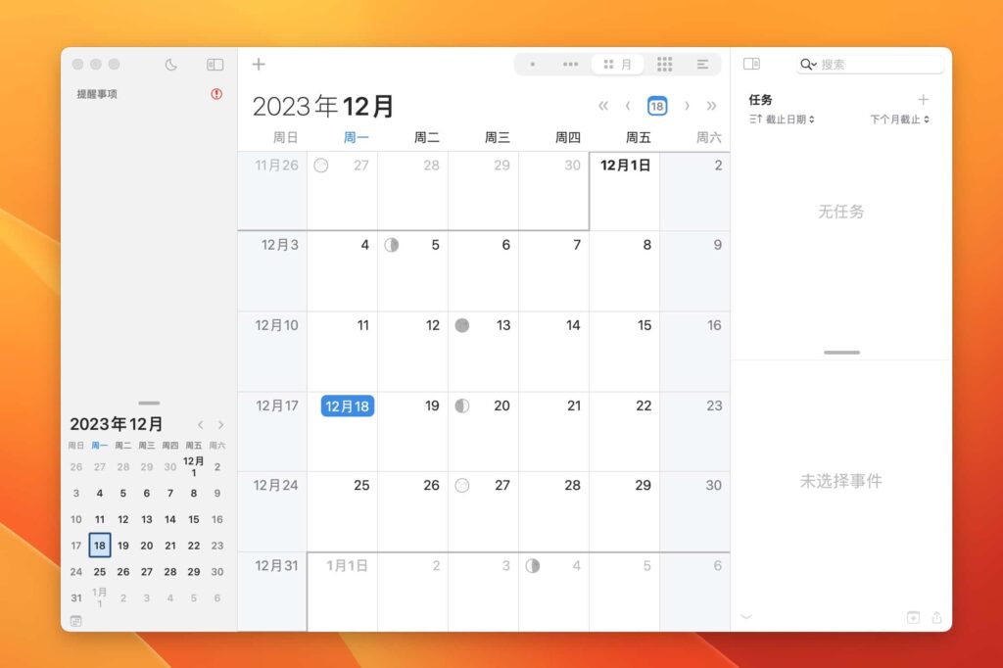Switch to week view in the view switcher

tap(569, 64)
